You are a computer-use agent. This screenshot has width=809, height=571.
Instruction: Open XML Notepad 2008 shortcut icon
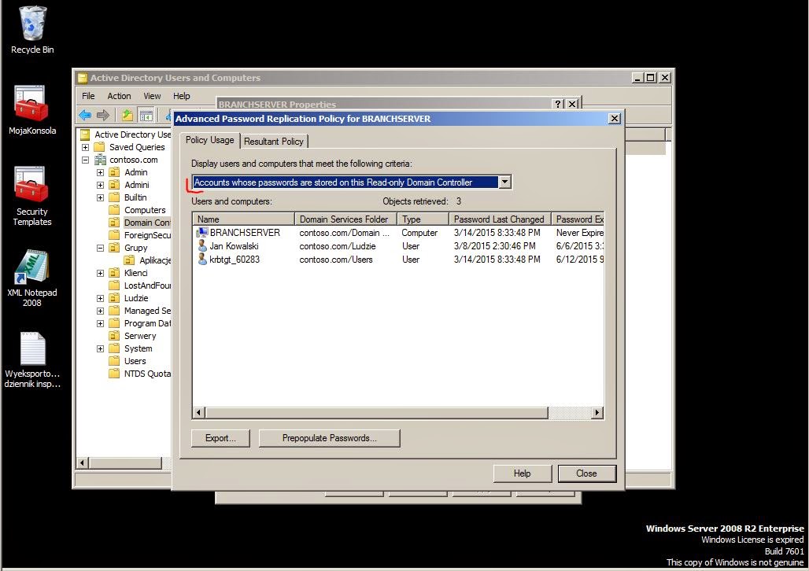click(32, 267)
